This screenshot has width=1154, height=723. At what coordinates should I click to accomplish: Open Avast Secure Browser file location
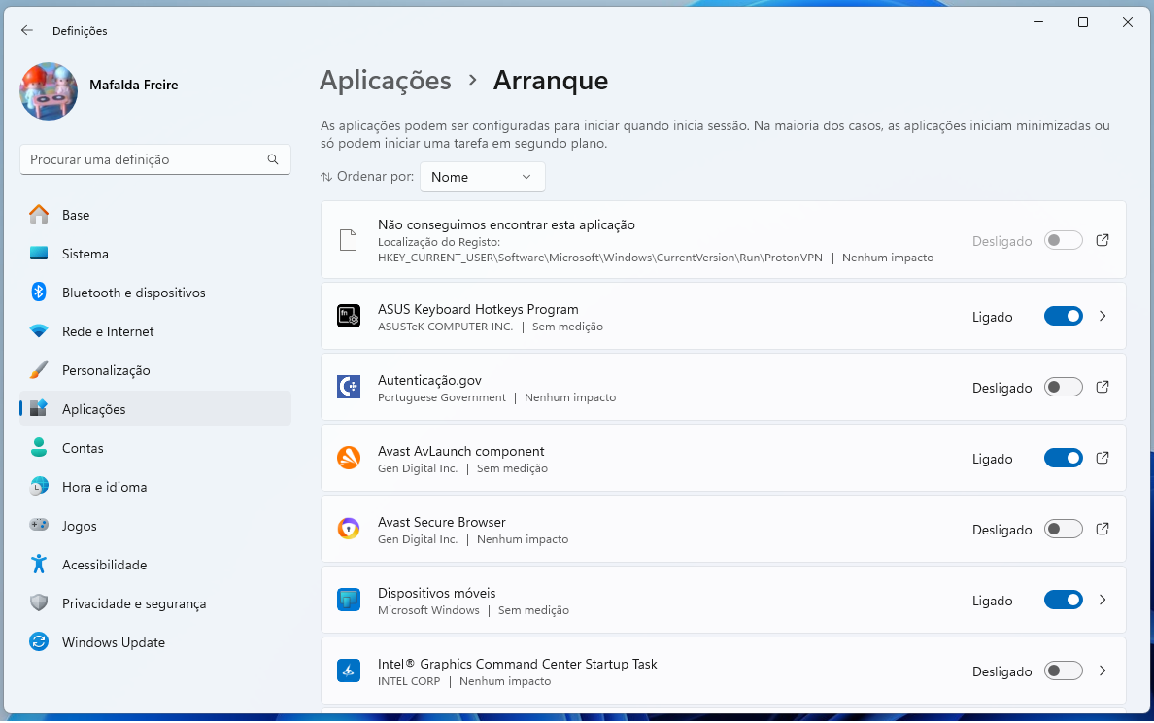(x=1103, y=529)
